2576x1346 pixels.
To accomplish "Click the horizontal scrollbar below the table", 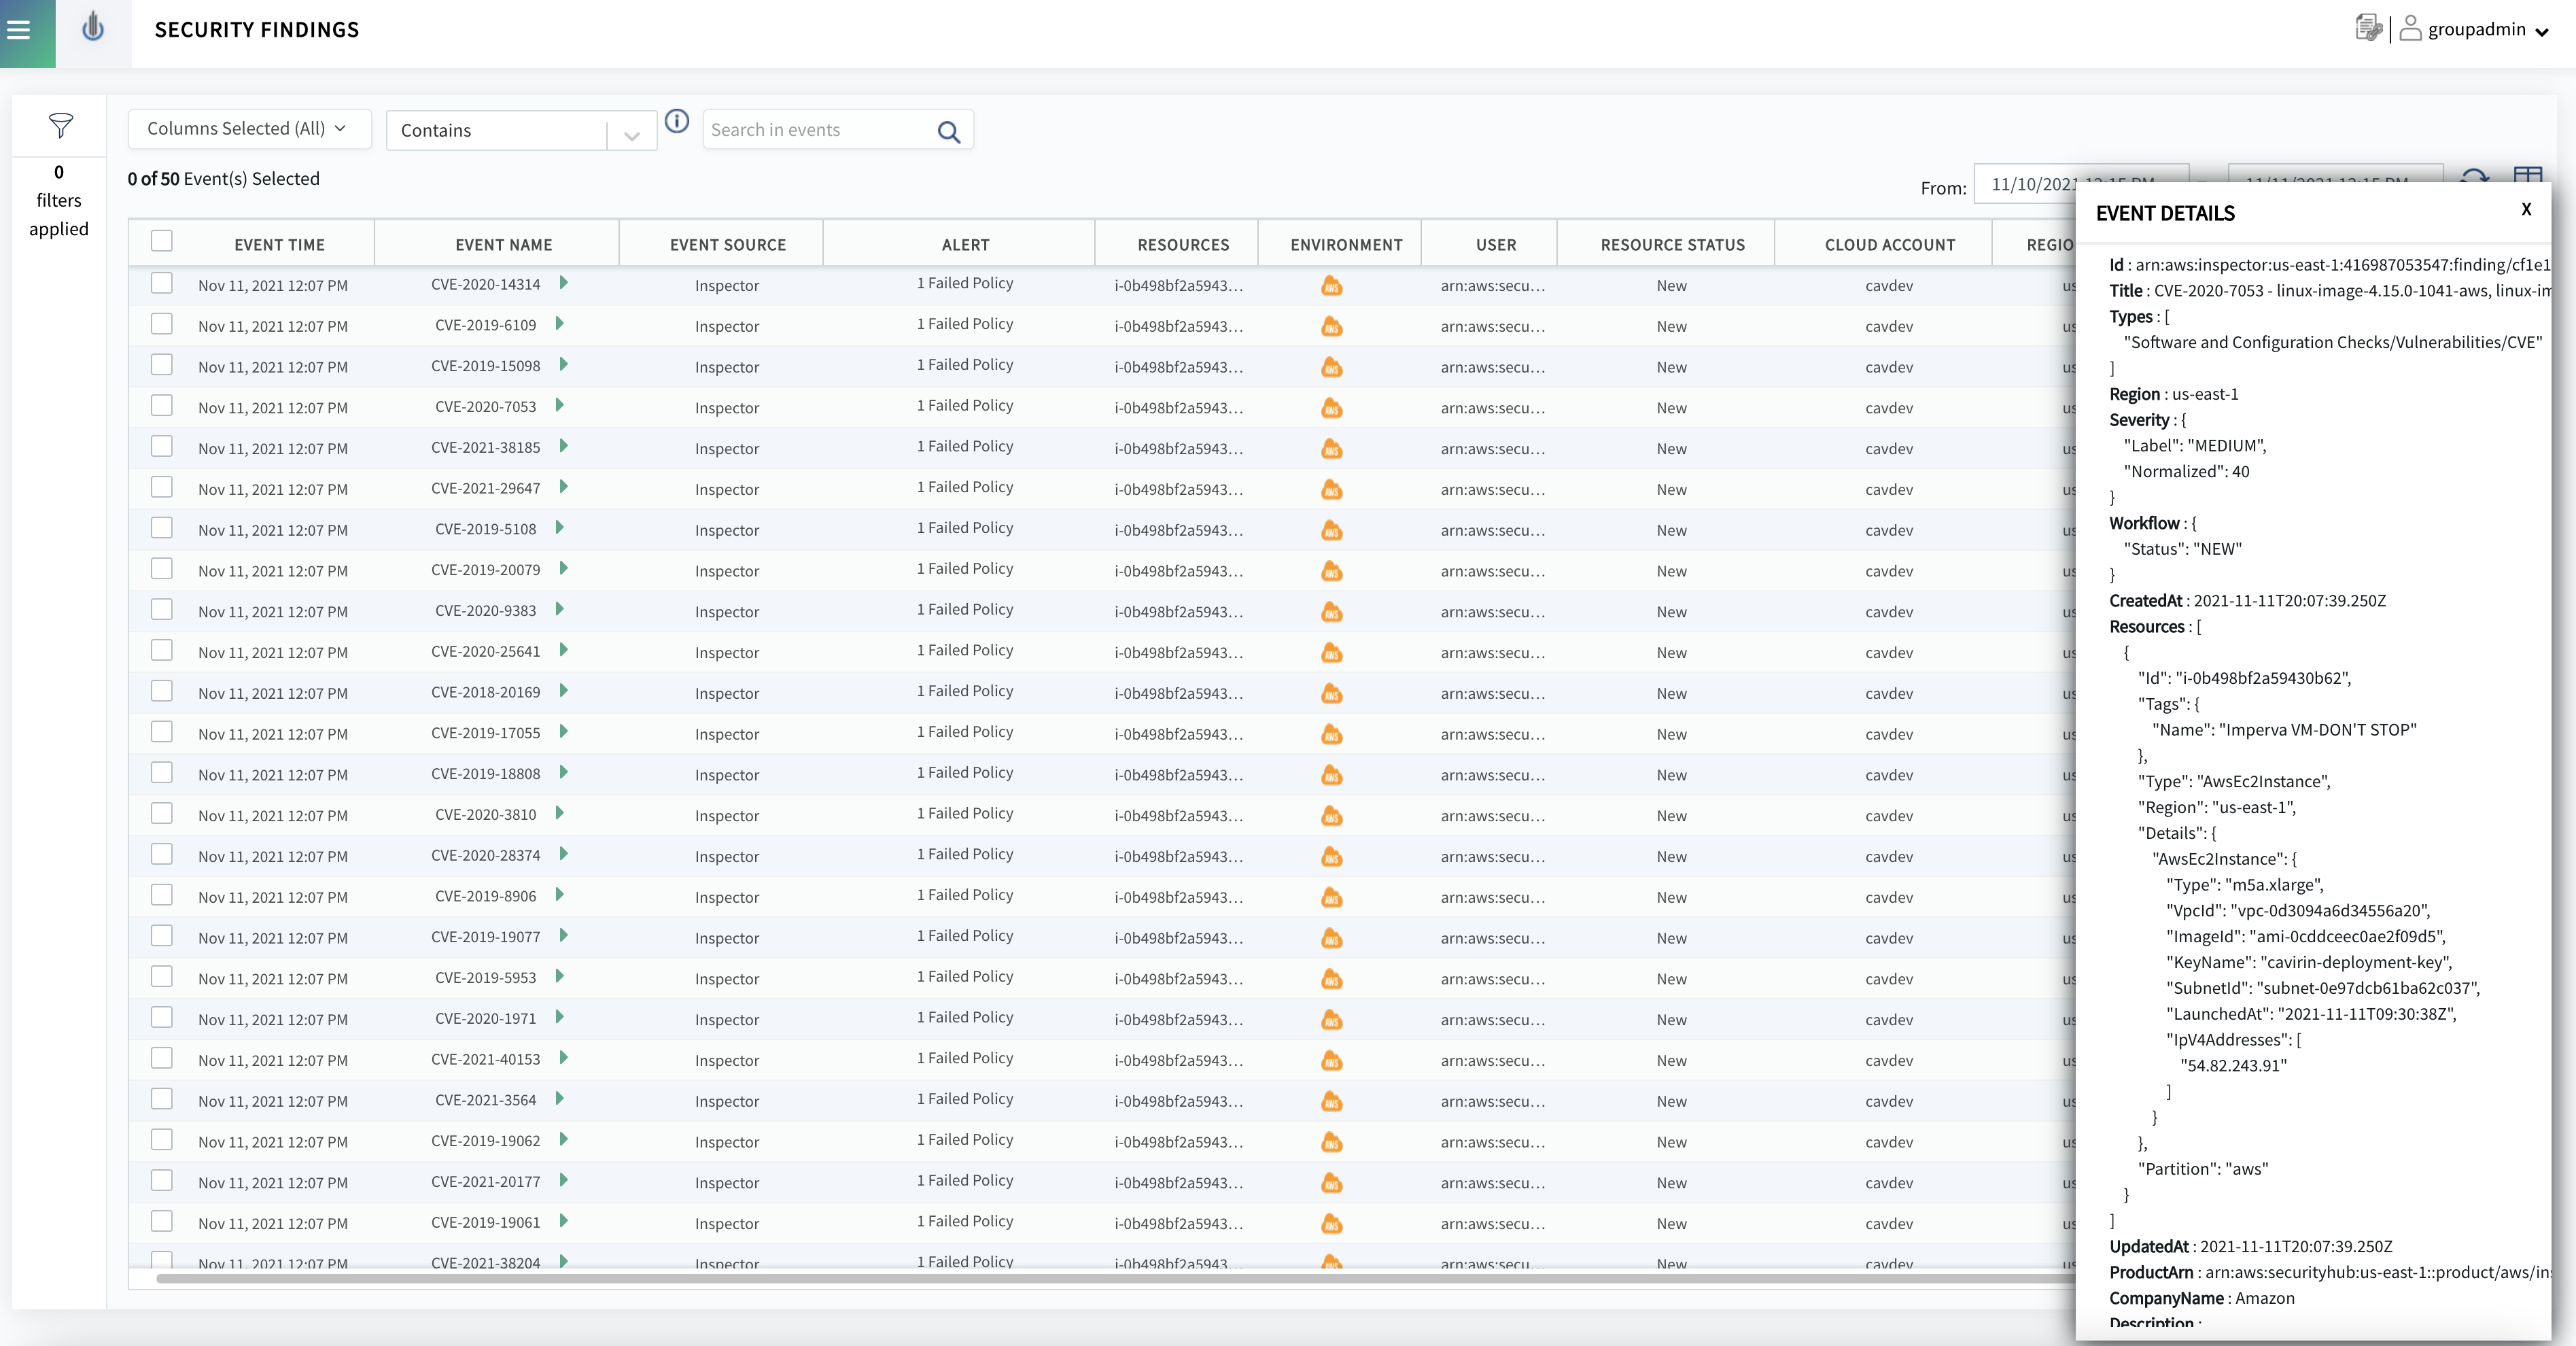I will [1115, 1278].
